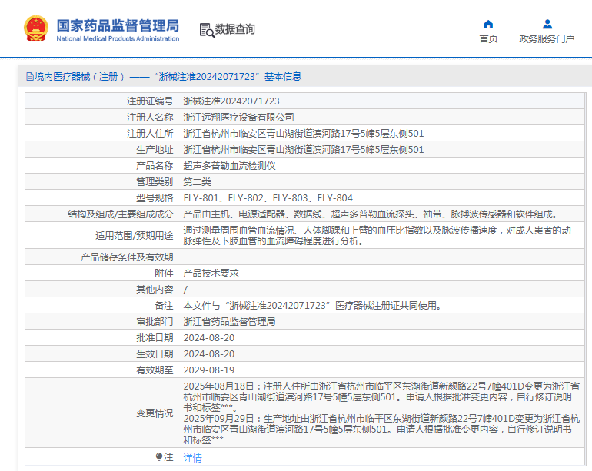Click the expiry date 2029-08-19
This screenshot has height=471, width=592.
208,370
